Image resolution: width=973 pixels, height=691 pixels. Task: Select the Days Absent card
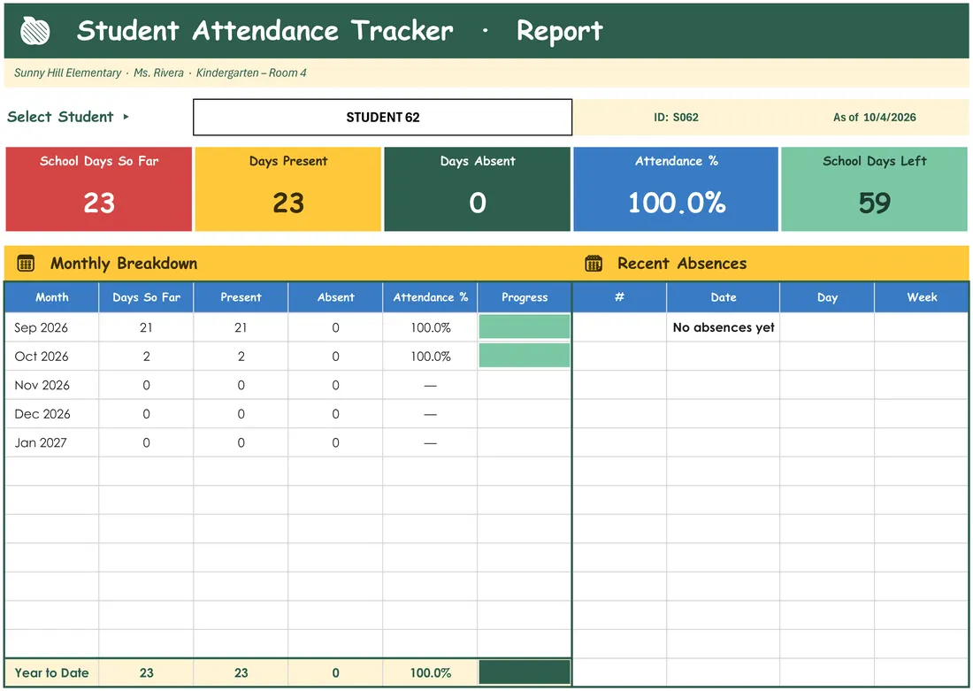477,189
